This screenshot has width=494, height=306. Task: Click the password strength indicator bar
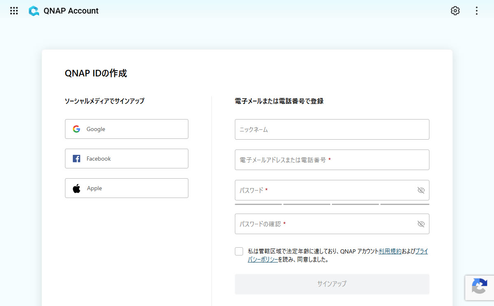332,204
